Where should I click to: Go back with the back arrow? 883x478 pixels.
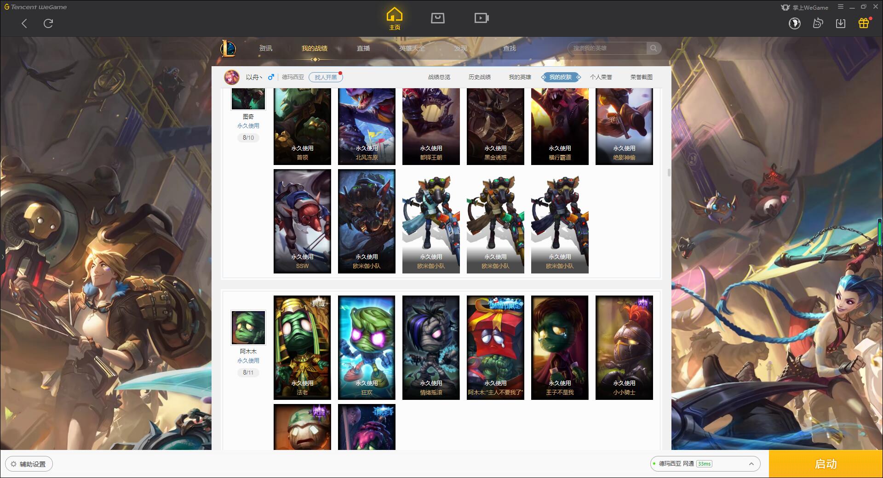[24, 23]
